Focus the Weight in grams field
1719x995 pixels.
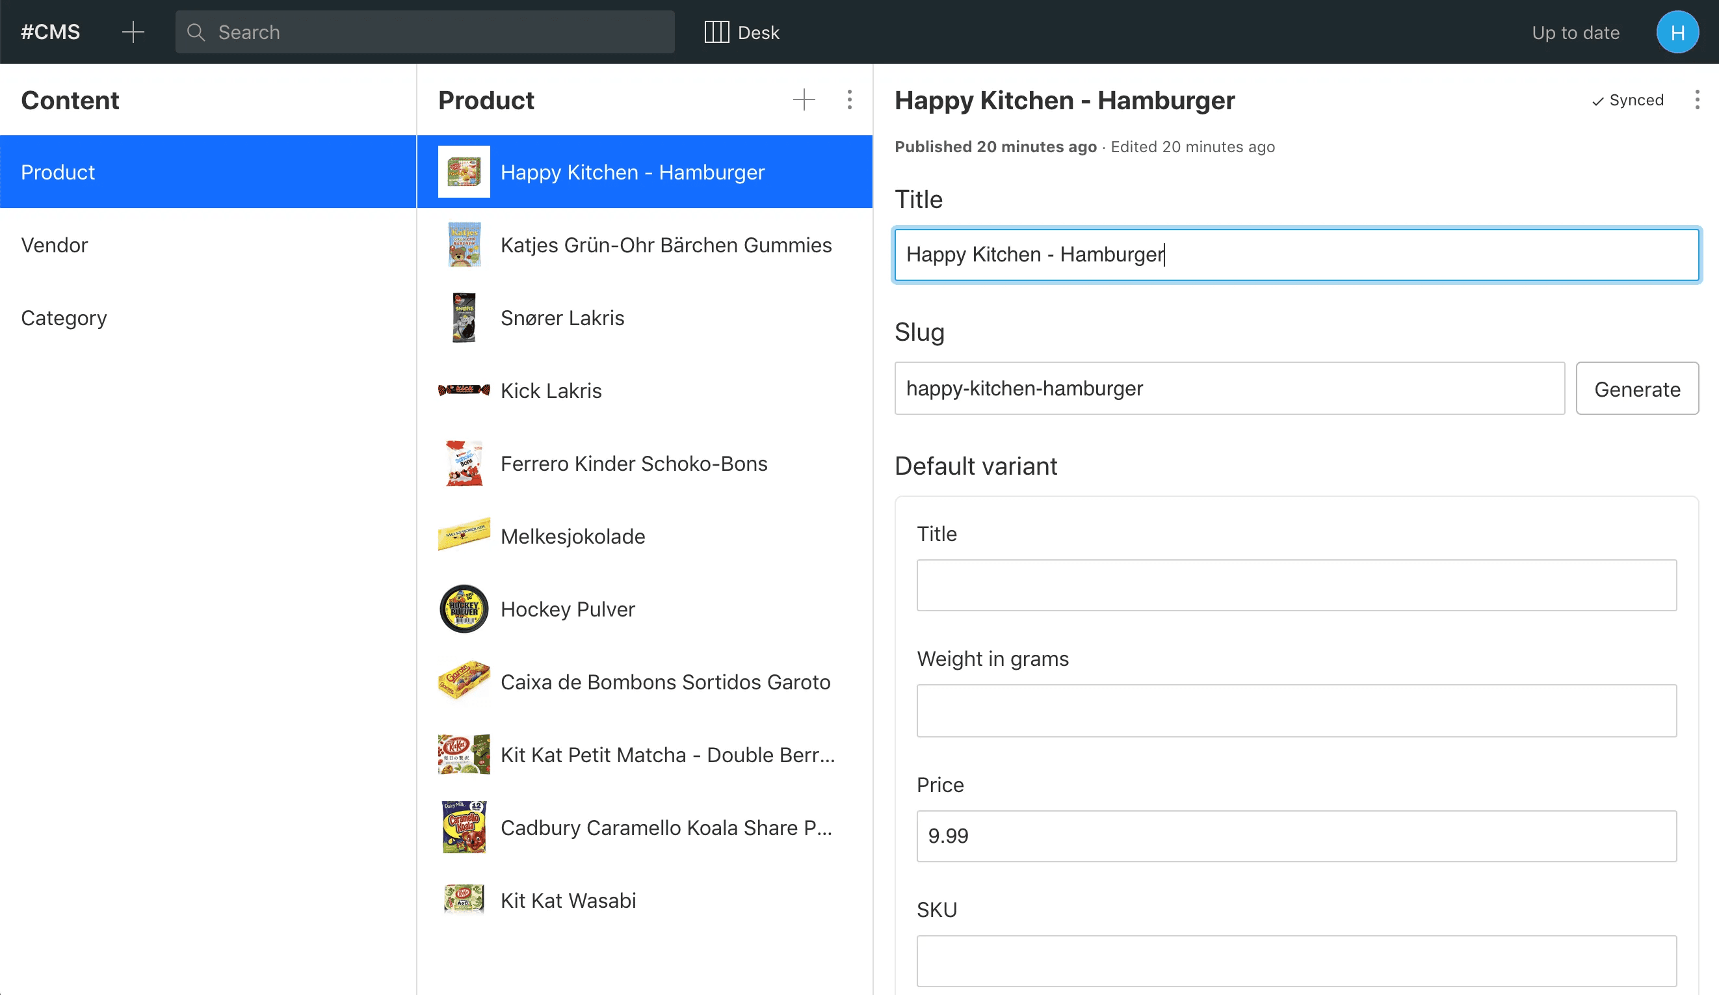point(1296,711)
